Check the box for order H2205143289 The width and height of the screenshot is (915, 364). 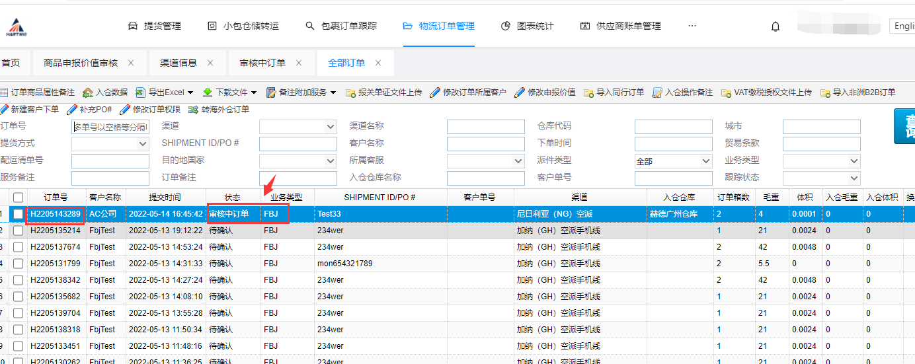[x=18, y=214]
